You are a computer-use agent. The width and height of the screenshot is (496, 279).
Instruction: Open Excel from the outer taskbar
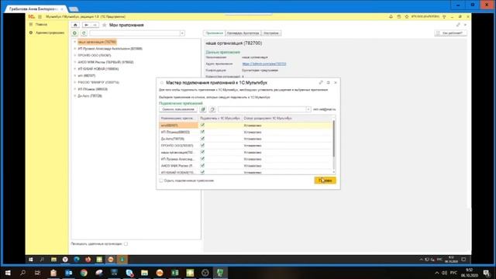175,273
